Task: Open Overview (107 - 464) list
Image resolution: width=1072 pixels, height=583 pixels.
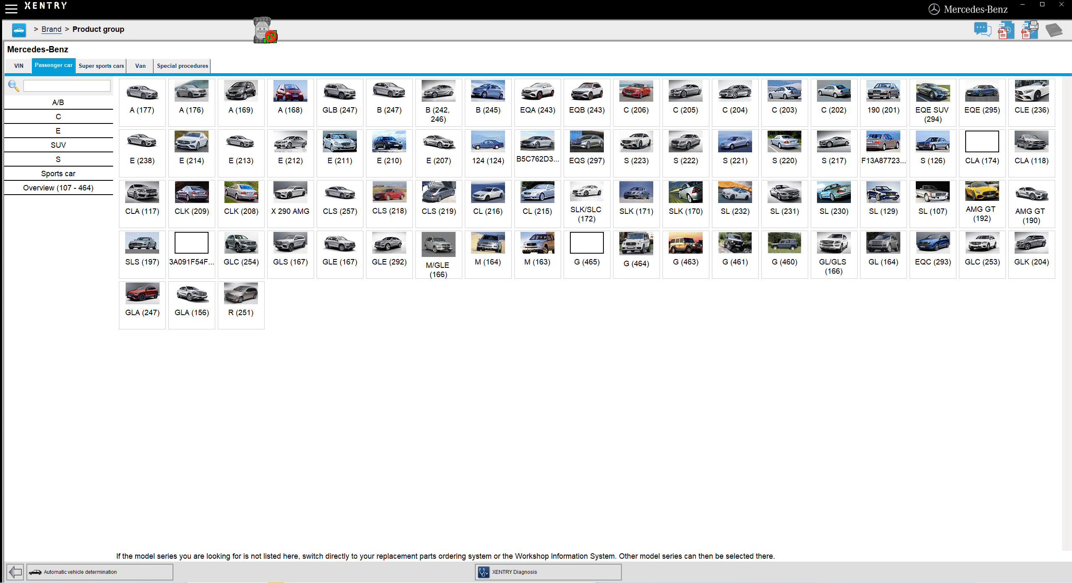Action: [x=59, y=188]
